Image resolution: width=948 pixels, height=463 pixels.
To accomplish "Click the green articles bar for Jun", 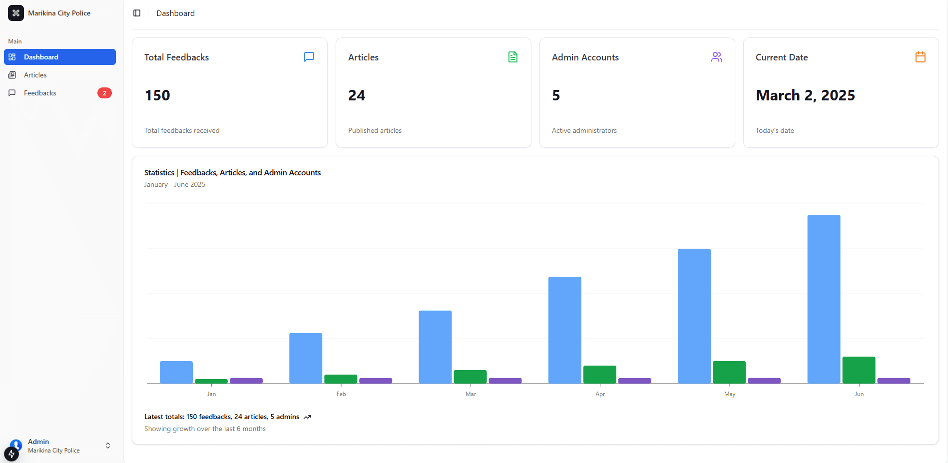I will point(859,370).
